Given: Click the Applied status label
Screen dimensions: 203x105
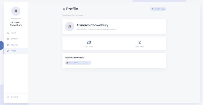Looking at the screenshot, I should [x=85, y=63].
